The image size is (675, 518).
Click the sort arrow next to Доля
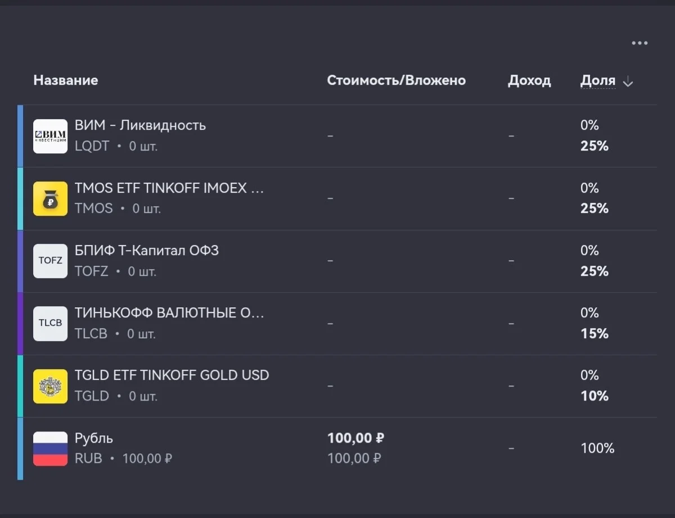[628, 82]
